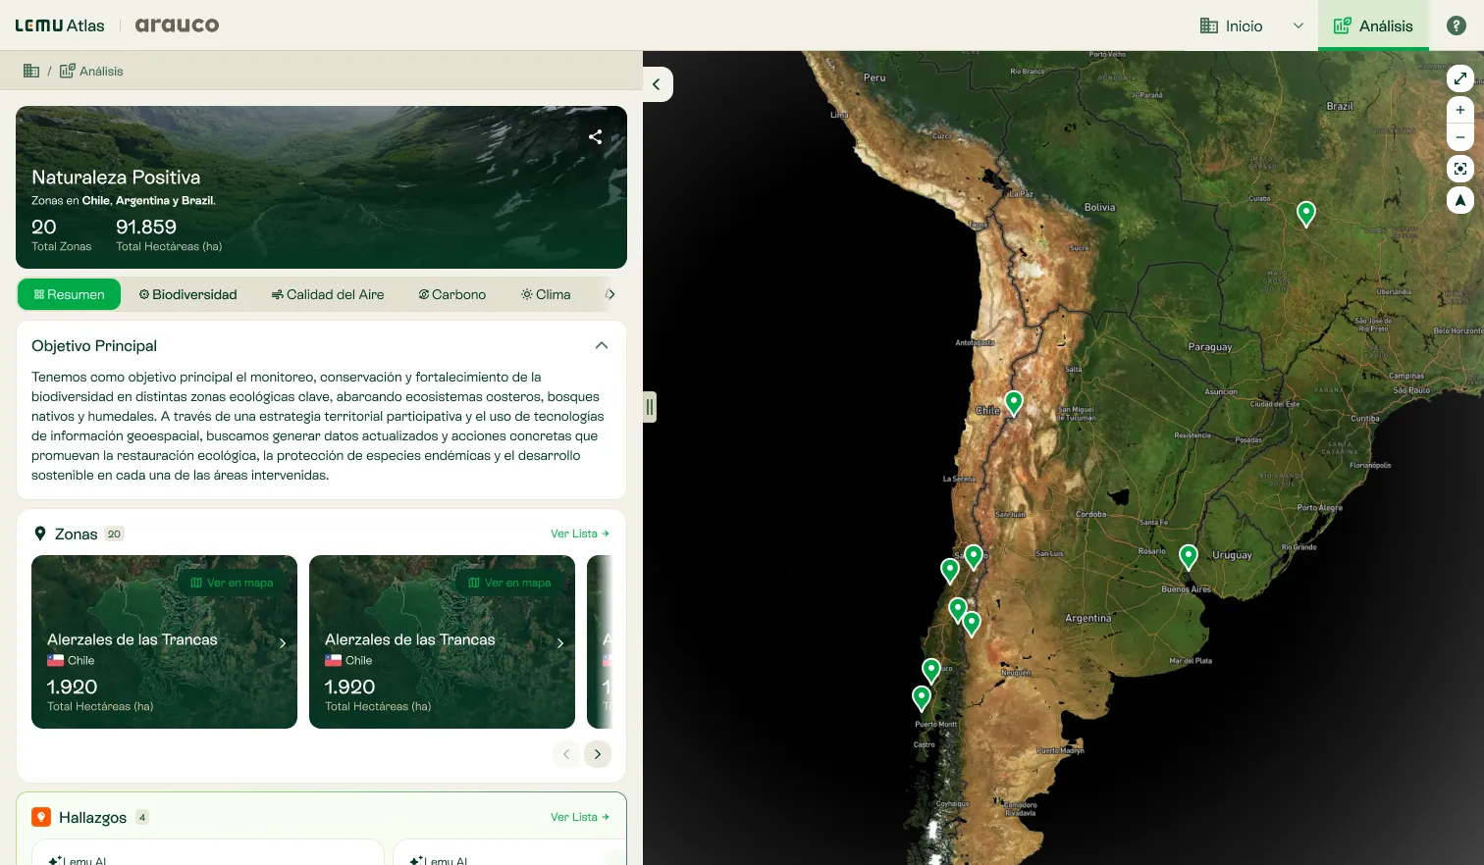
Task: Click the zone count badge 20
Action: coord(114,534)
